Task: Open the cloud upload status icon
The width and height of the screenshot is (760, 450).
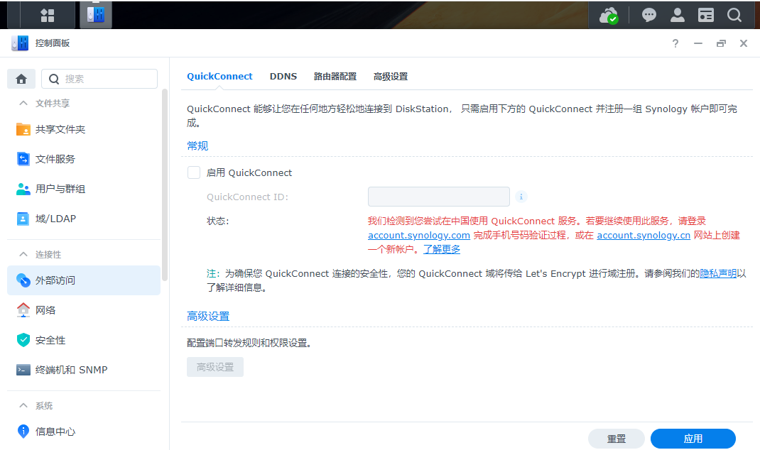Action: click(609, 15)
